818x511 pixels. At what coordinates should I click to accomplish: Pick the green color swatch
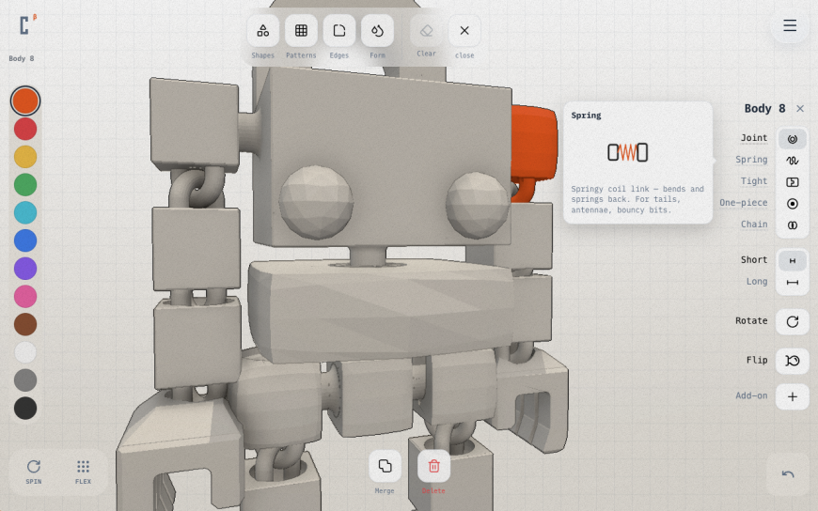pyautogui.click(x=25, y=185)
